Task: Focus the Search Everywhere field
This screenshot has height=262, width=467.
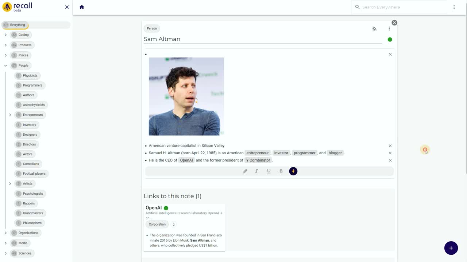Action: pos(399,7)
